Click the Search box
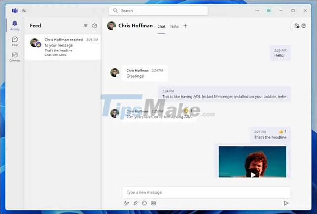This screenshot has height=214, width=317. [158, 11]
